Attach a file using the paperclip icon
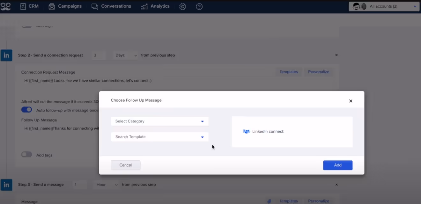421x204 pixels. click(x=269, y=201)
